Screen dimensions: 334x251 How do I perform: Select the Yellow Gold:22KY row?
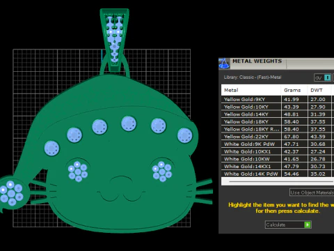278,137
